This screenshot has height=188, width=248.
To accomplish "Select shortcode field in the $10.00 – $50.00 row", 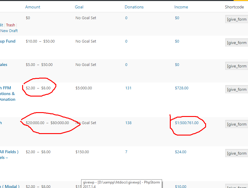I will pos(237,43).
